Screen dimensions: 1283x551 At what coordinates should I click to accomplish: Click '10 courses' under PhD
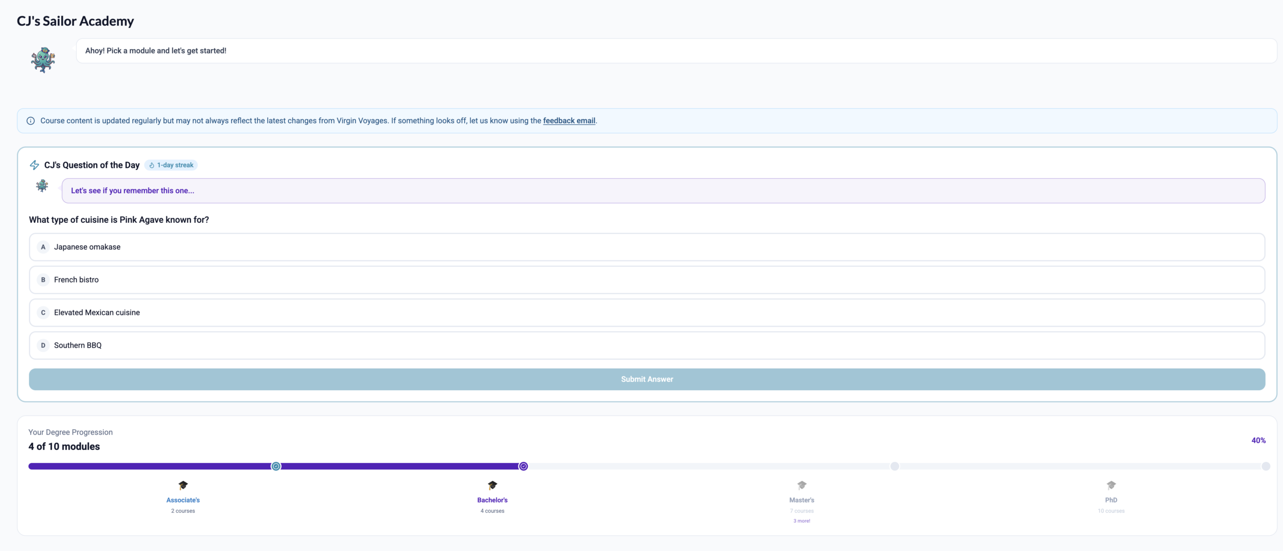pyautogui.click(x=1111, y=511)
